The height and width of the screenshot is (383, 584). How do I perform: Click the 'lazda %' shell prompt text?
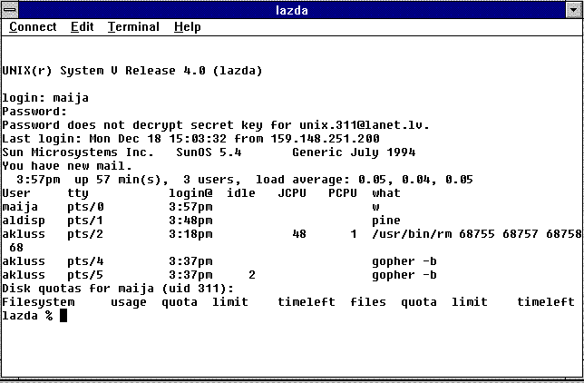click(27, 316)
